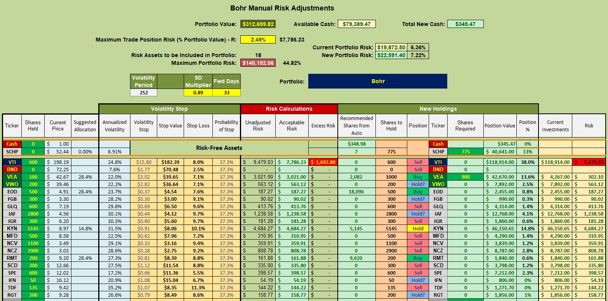The image size is (608, 301).
Task: Click KYN Acceptable Risk 4,684.27
Action: [292, 228]
